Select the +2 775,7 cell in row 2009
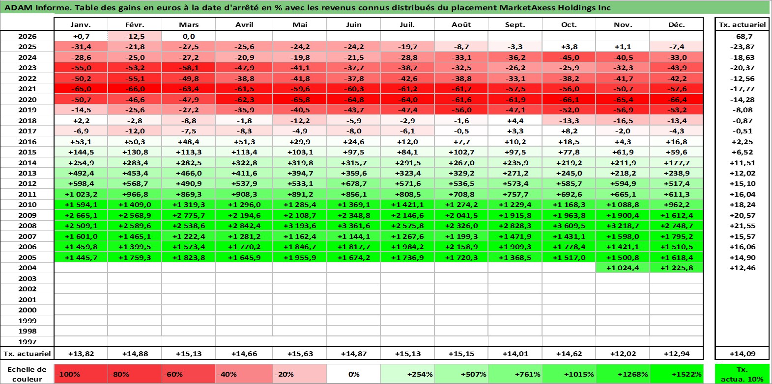Viewport: 772px width, 384px height. [x=189, y=215]
